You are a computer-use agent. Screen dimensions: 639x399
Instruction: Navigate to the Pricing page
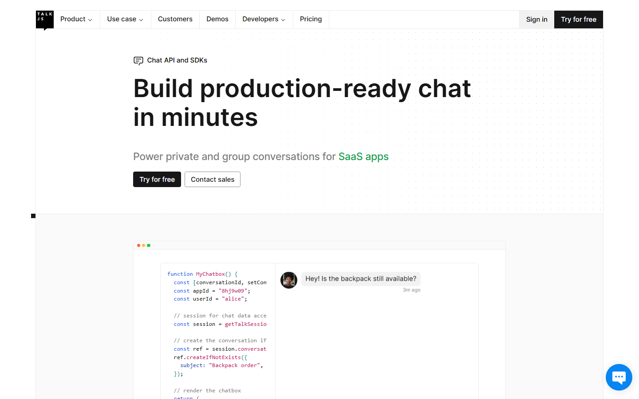click(311, 19)
